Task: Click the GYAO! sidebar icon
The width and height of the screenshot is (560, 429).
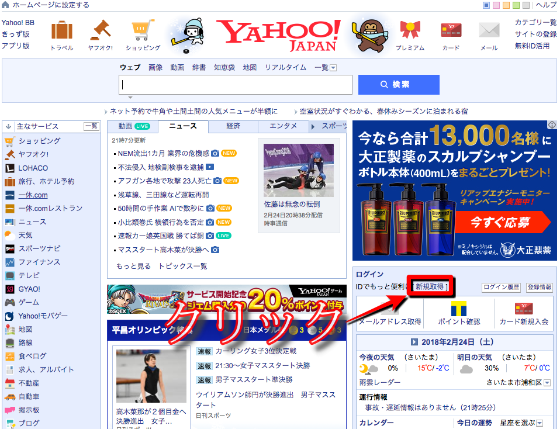Action: pos(9,289)
